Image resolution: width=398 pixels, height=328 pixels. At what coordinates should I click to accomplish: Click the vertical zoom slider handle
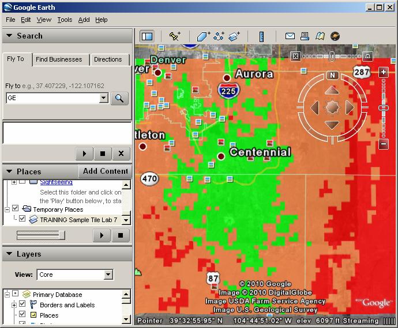[x=384, y=108]
